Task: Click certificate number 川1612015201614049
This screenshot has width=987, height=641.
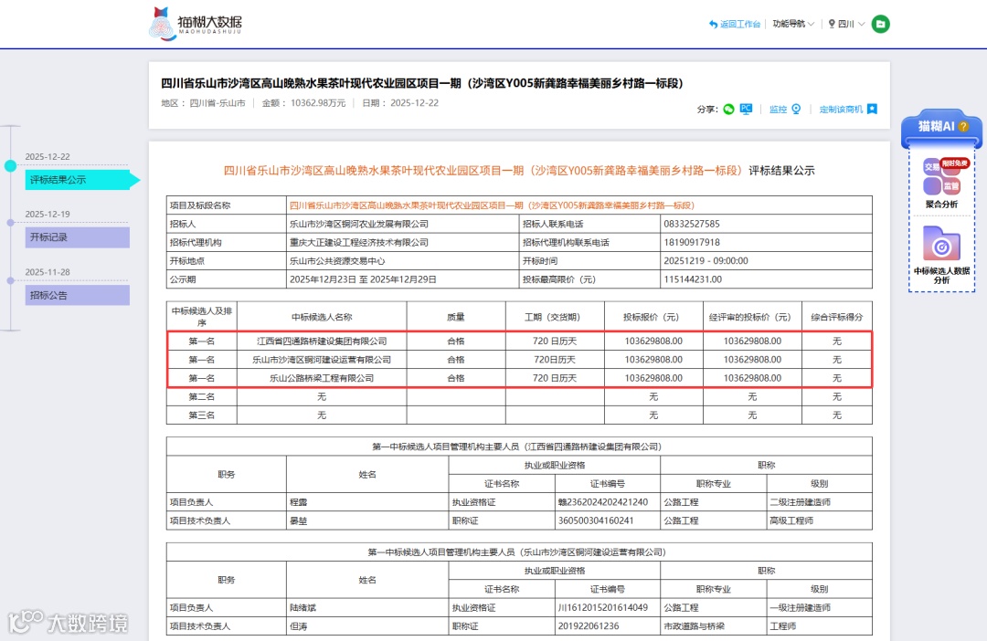Action: (603, 607)
